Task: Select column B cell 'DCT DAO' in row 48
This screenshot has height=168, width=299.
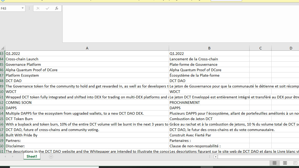Action: [209, 81]
